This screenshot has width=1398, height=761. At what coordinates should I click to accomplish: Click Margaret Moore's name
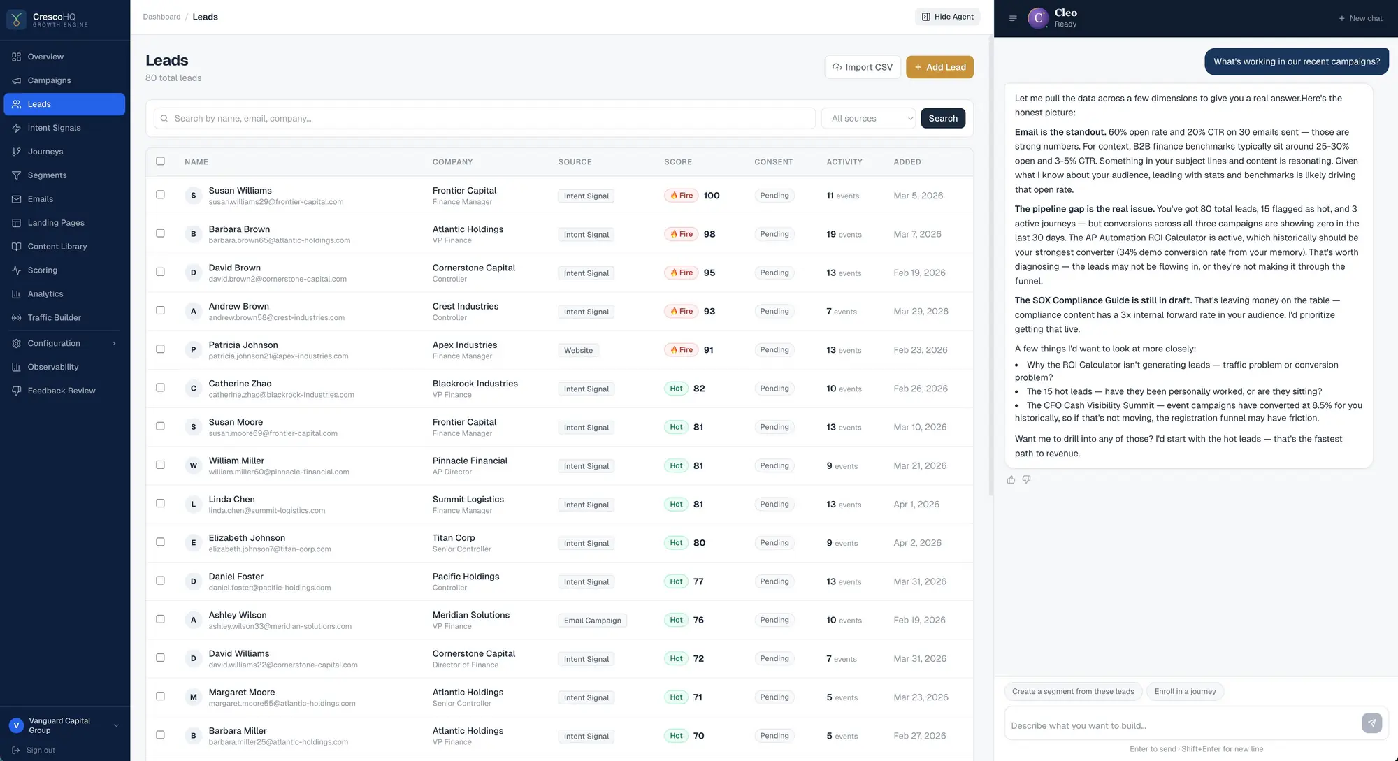click(241, 693)
